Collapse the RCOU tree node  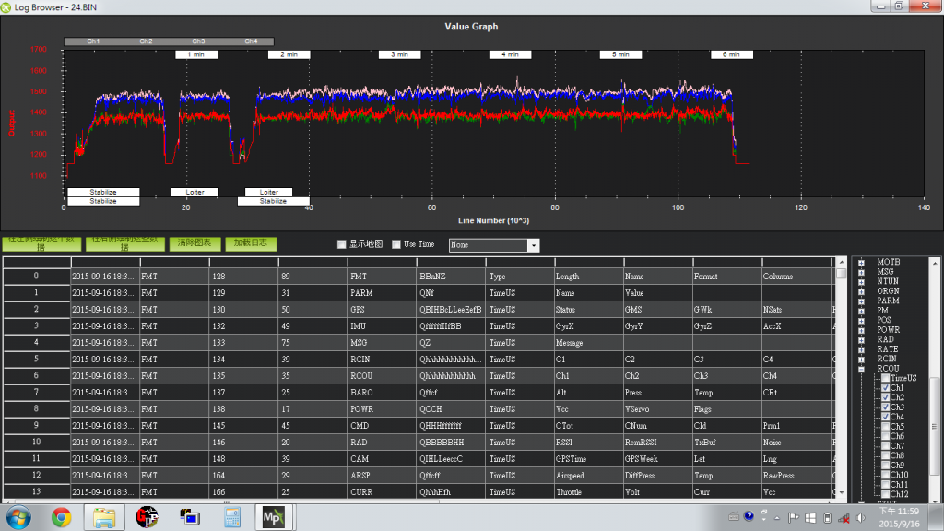pyautogui.click(x=862, y=369)
